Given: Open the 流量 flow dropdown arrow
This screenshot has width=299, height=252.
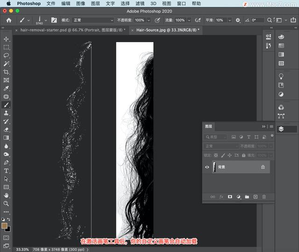Looking at the screenshot, I should click(x=189, y=20).
